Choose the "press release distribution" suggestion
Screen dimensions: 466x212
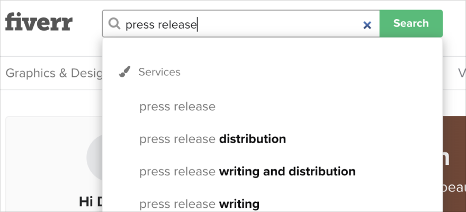point(213,139)
